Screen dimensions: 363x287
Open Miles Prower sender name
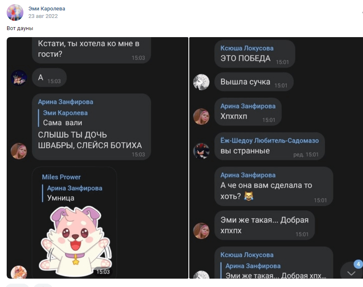61,177
